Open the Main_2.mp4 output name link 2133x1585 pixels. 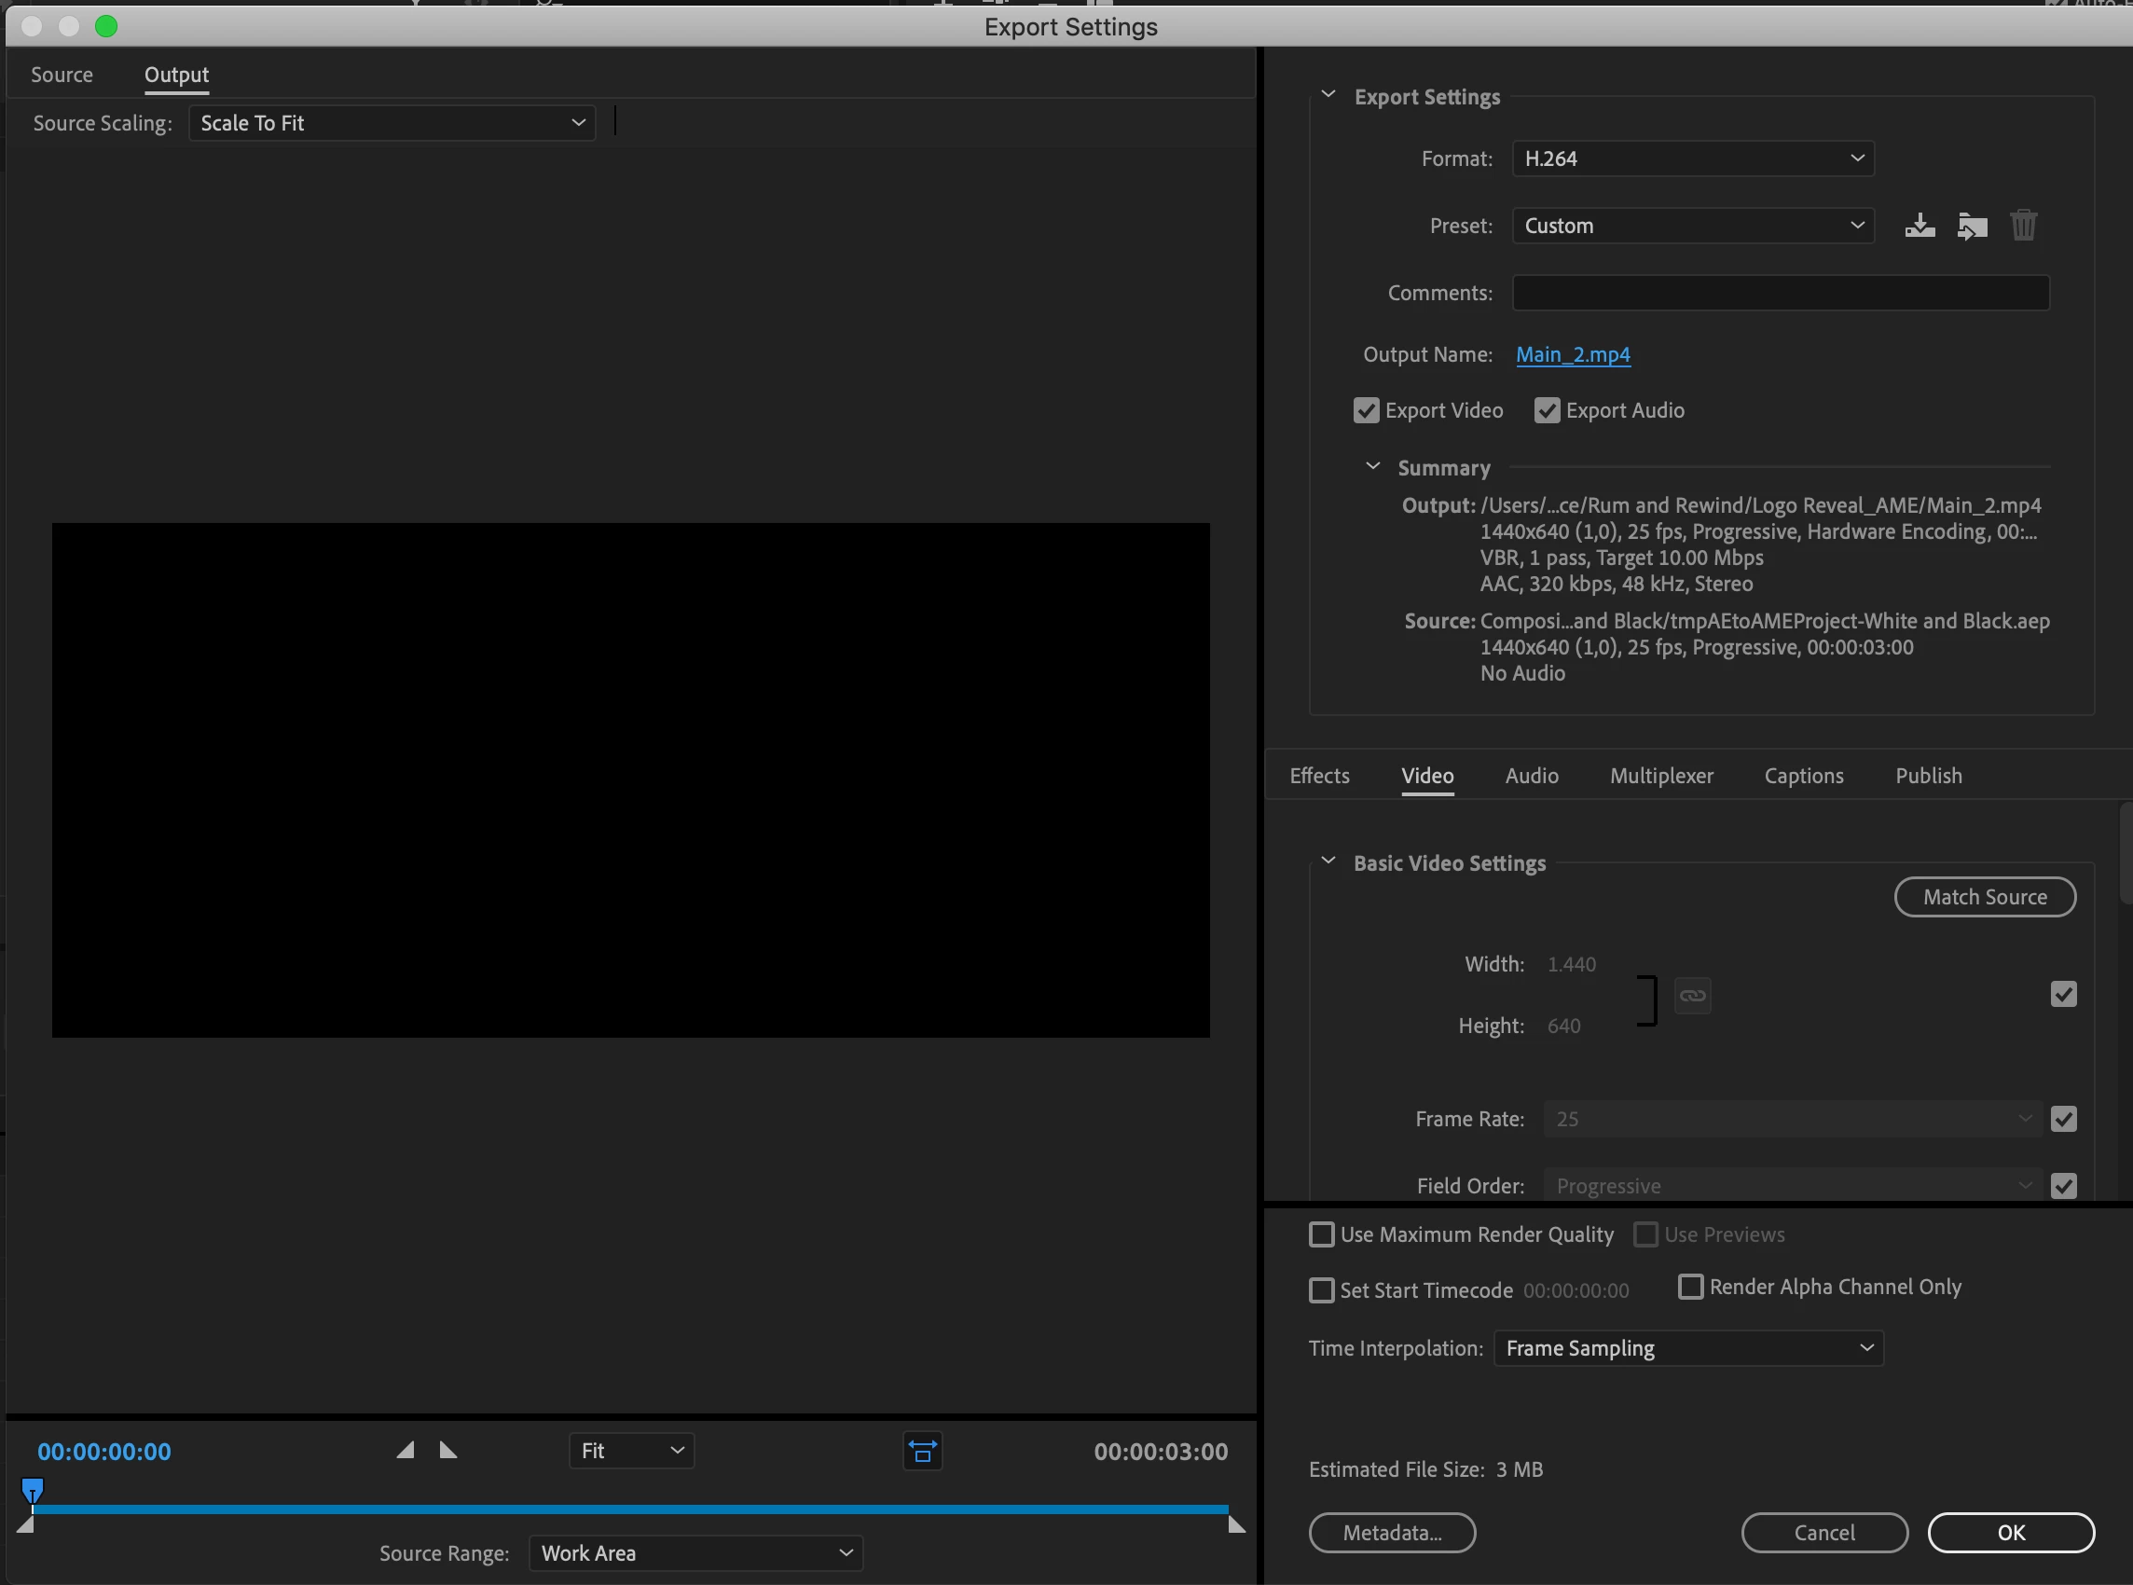tap(1573, 355)
